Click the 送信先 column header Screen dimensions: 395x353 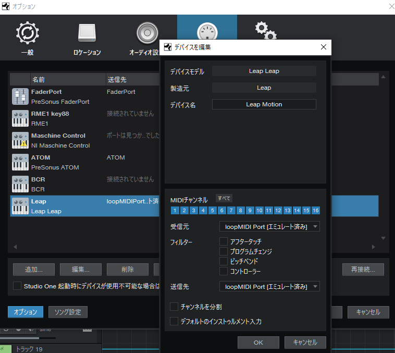(x=133, y=79)
